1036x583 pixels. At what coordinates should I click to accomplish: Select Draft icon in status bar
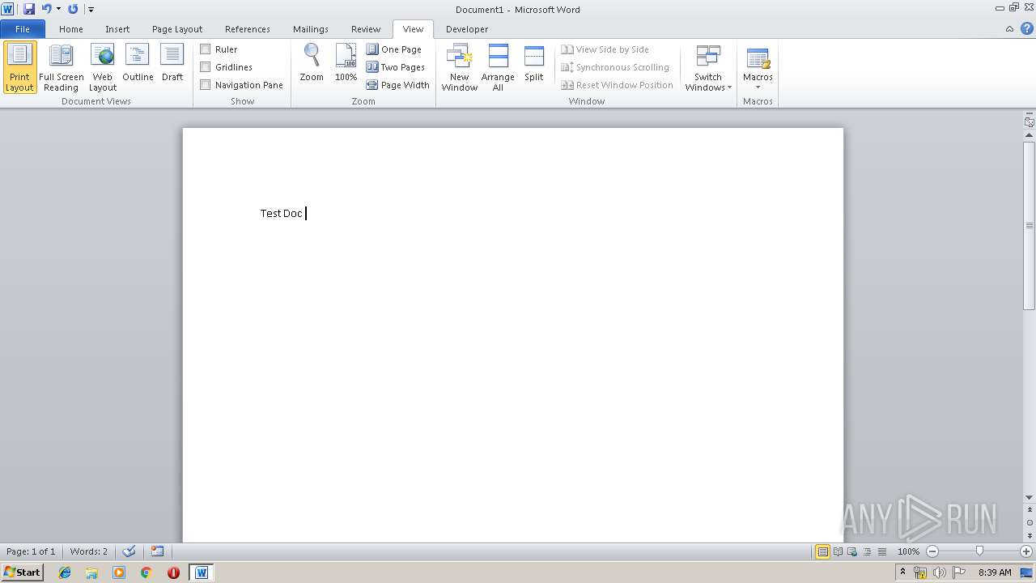point(881,551)
